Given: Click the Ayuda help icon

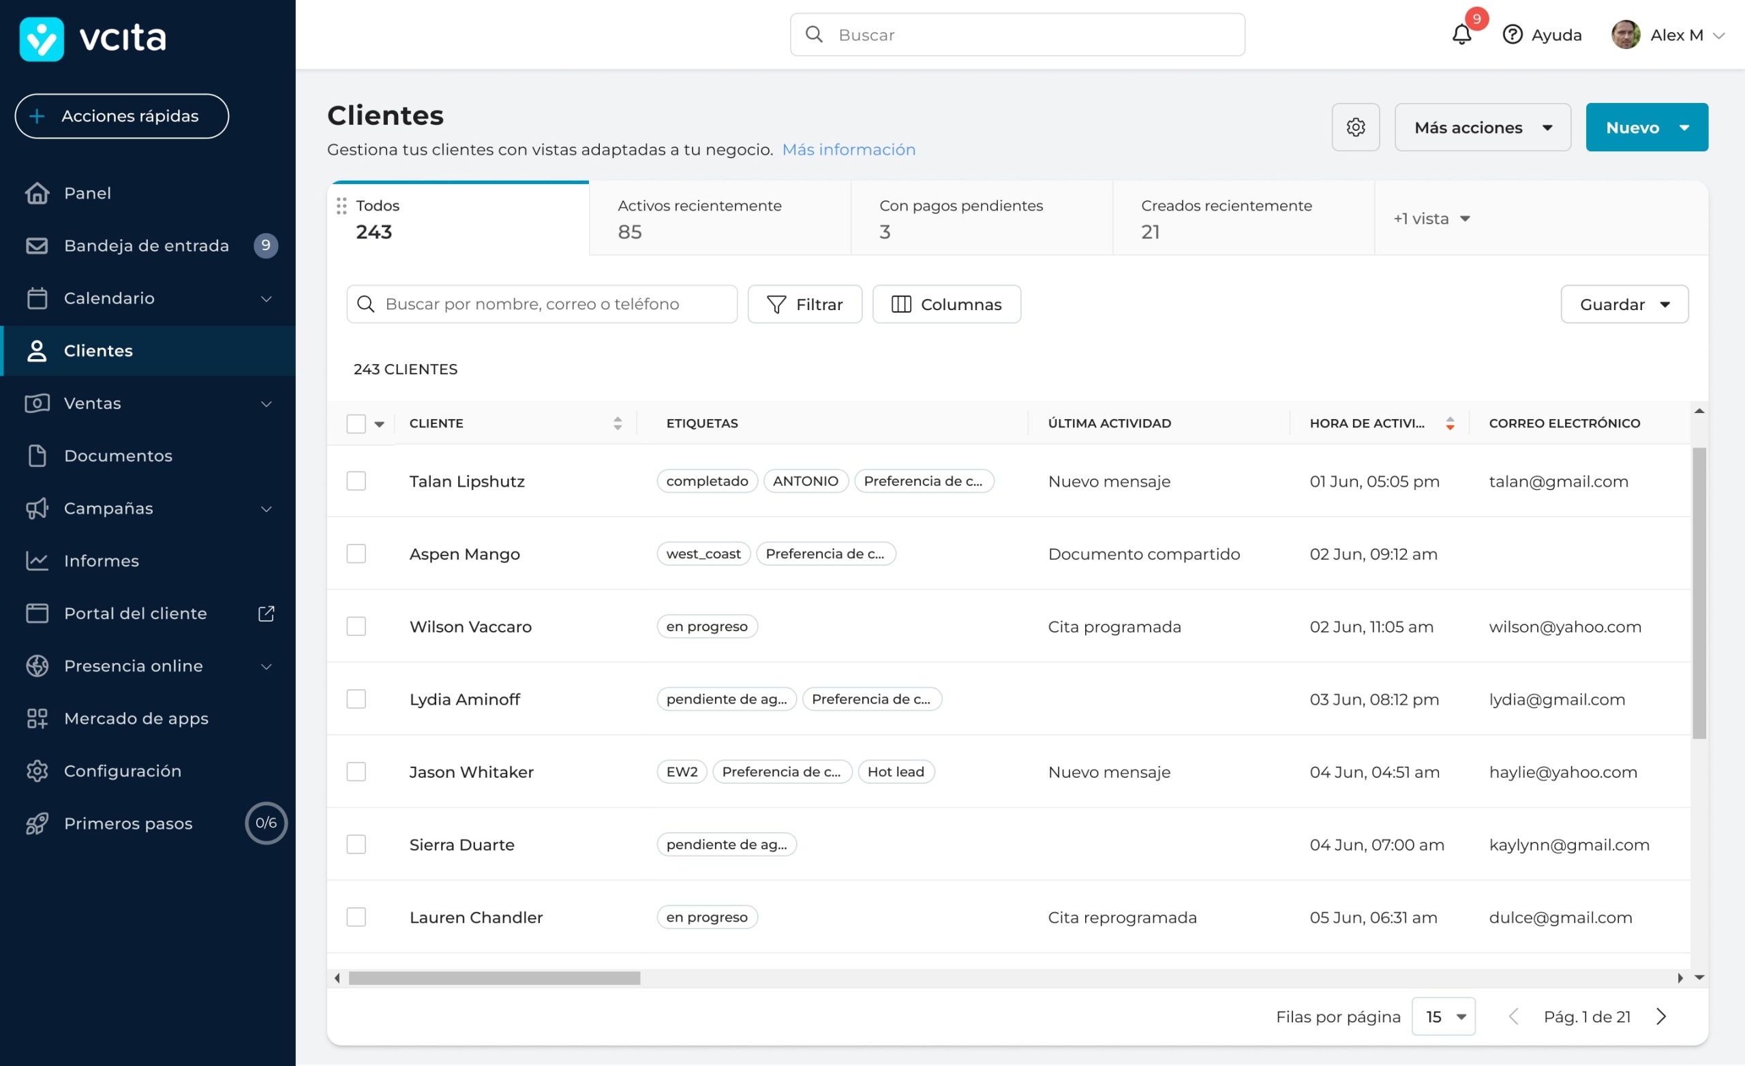Looking at the screenshot, I should coord(1512,35).
